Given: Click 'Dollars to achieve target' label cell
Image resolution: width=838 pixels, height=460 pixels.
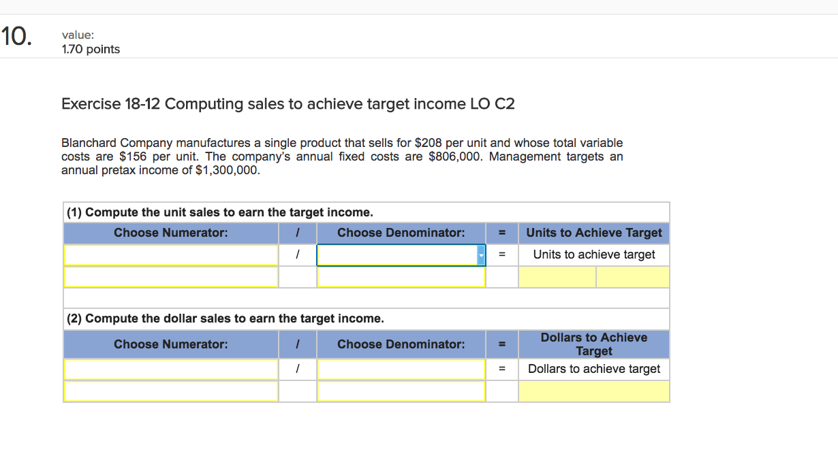Looking at the screenshot, I should [594, 369].
